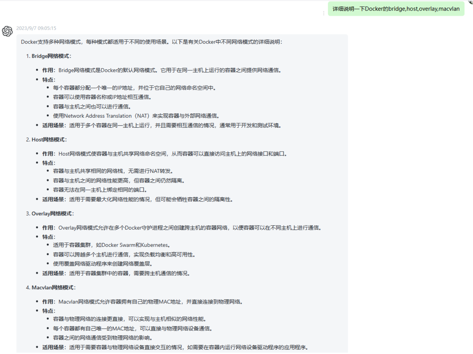Click the Macvlan 适用场景 line
This screenshot has width=473, height=354.
tap(175, 347)
